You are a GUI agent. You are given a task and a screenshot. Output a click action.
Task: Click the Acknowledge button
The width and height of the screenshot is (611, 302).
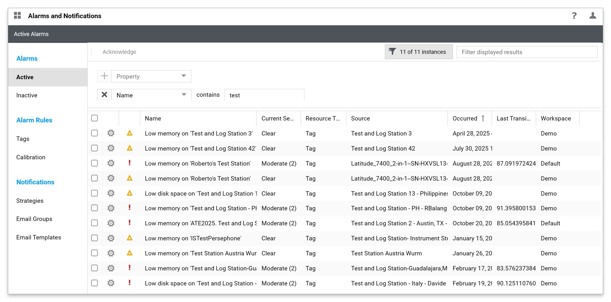coord(119,52)
